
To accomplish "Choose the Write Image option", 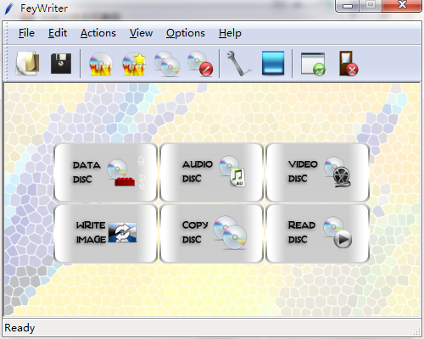I will pyautogui.click(x=105, y=233).
